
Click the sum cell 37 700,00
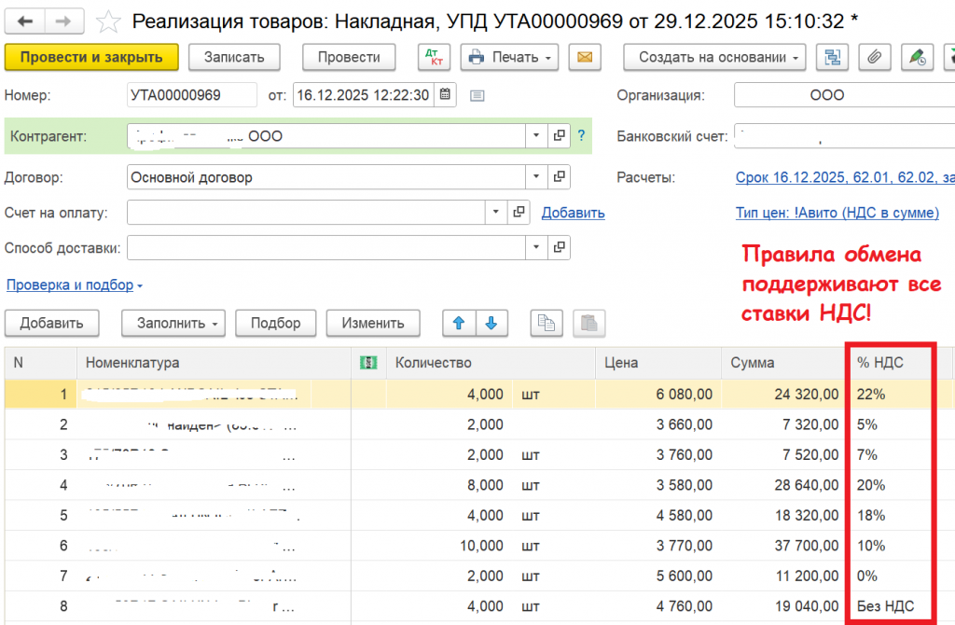click(x=783, y=546)
